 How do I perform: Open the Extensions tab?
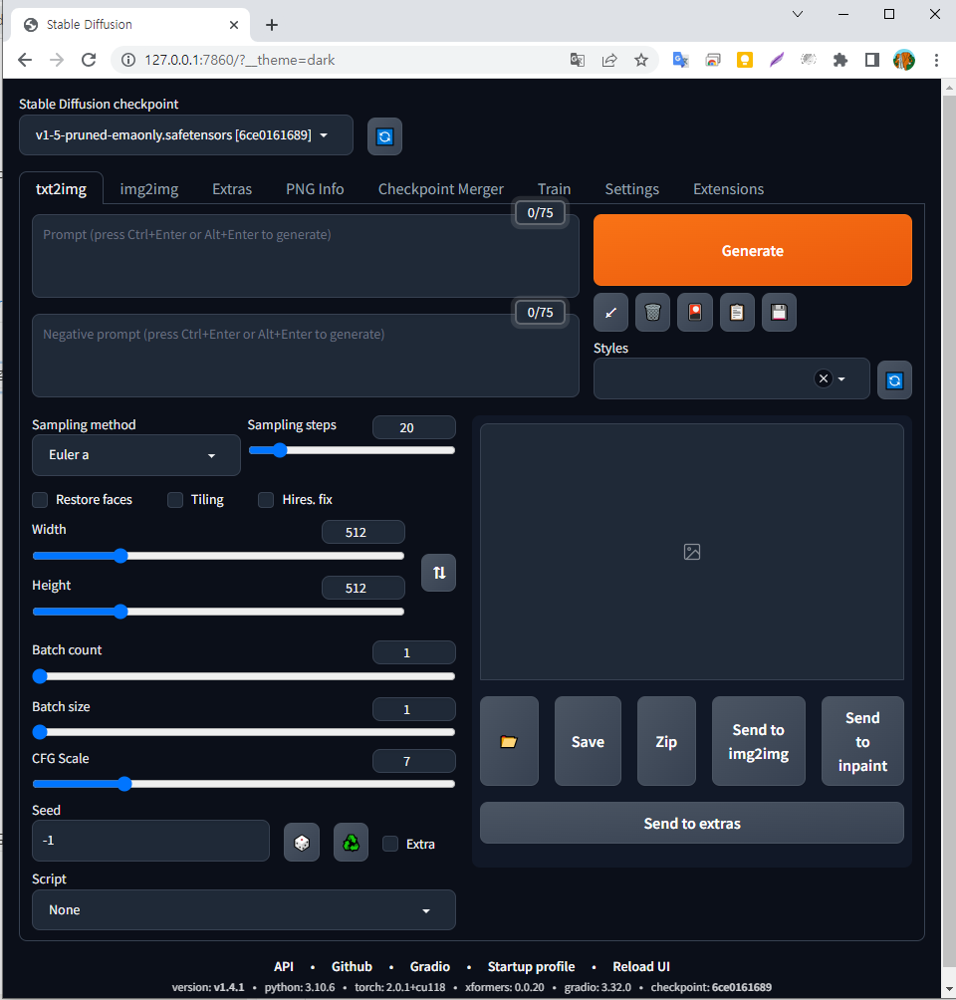coord(728,189)
